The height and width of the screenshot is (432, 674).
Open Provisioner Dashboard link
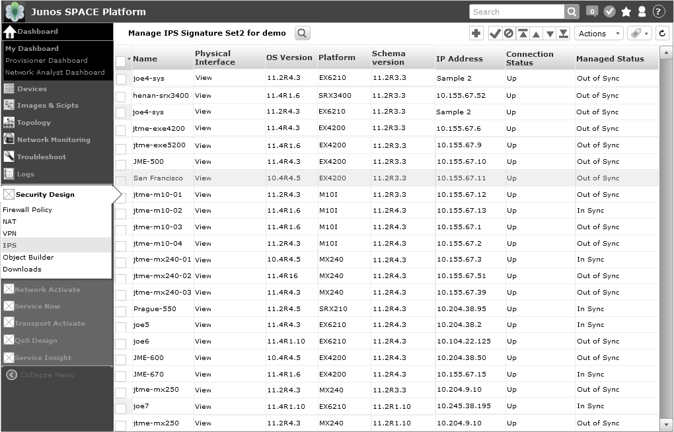pyautogui.click(x=46, y=61)
